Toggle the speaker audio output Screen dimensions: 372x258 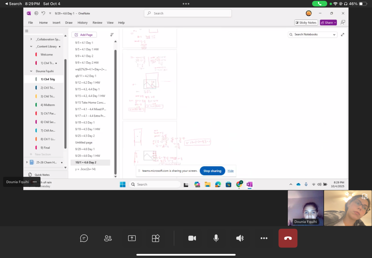[240, 238]
